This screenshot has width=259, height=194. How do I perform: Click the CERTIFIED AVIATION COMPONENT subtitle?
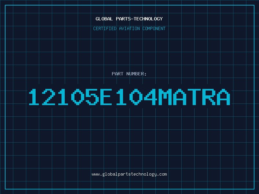coord(129,28)
